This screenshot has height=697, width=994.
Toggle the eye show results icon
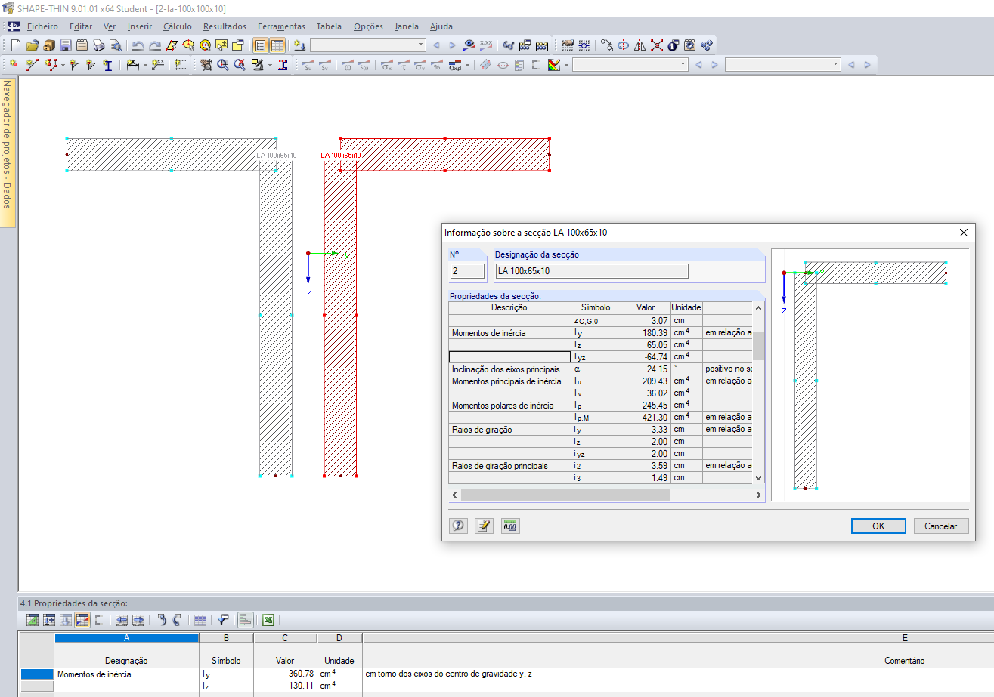[x=469, y=45]
